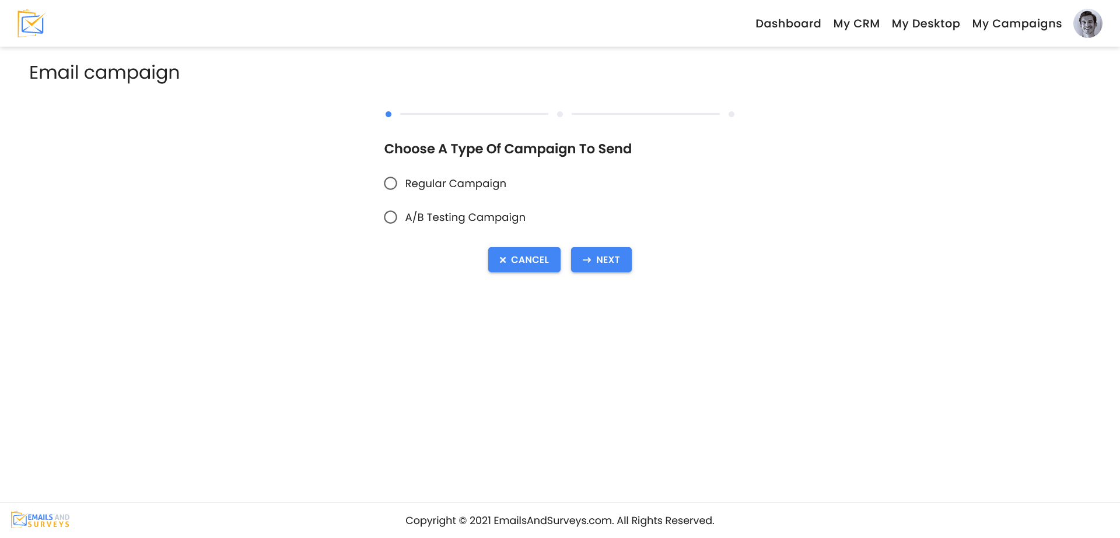The height and width of the screenshot is (538, 1120).
Task: Click the blue first-step dot in the progress stepper
Action: 388,114
